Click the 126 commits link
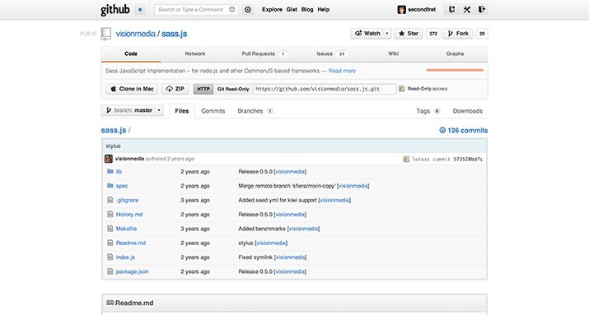 coord(464,130)
